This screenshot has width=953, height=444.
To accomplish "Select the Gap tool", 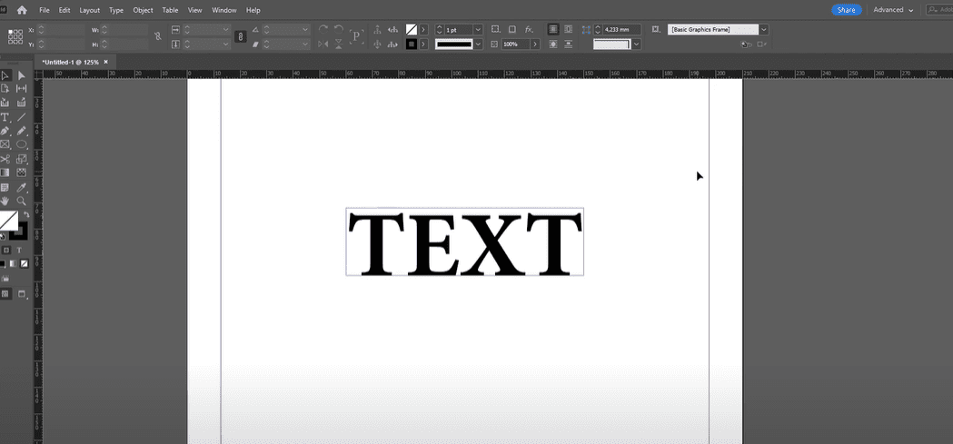I will tap(21, 89).
